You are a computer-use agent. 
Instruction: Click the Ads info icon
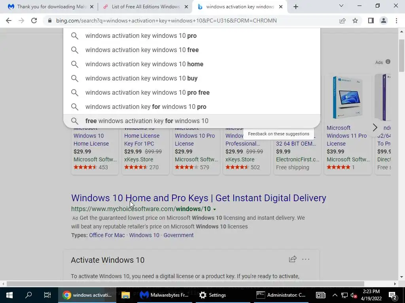[x=388, y=62]
